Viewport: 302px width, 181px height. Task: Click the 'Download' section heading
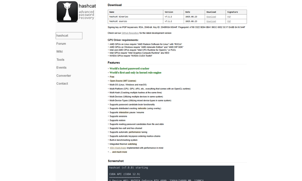(x=115, y=5)
